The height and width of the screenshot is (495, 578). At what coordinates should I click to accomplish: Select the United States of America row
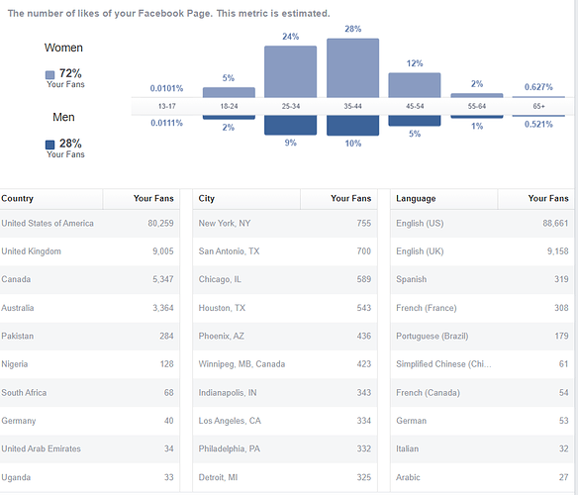pyautogui.click(x=90, y=224)
